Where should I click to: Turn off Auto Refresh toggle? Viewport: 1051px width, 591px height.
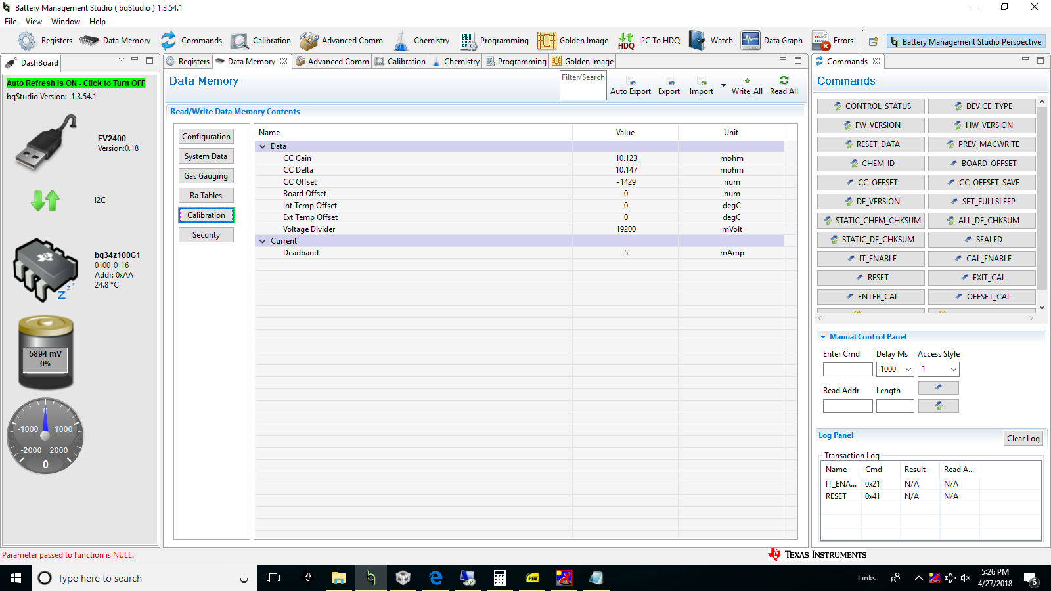pos(76,83)
